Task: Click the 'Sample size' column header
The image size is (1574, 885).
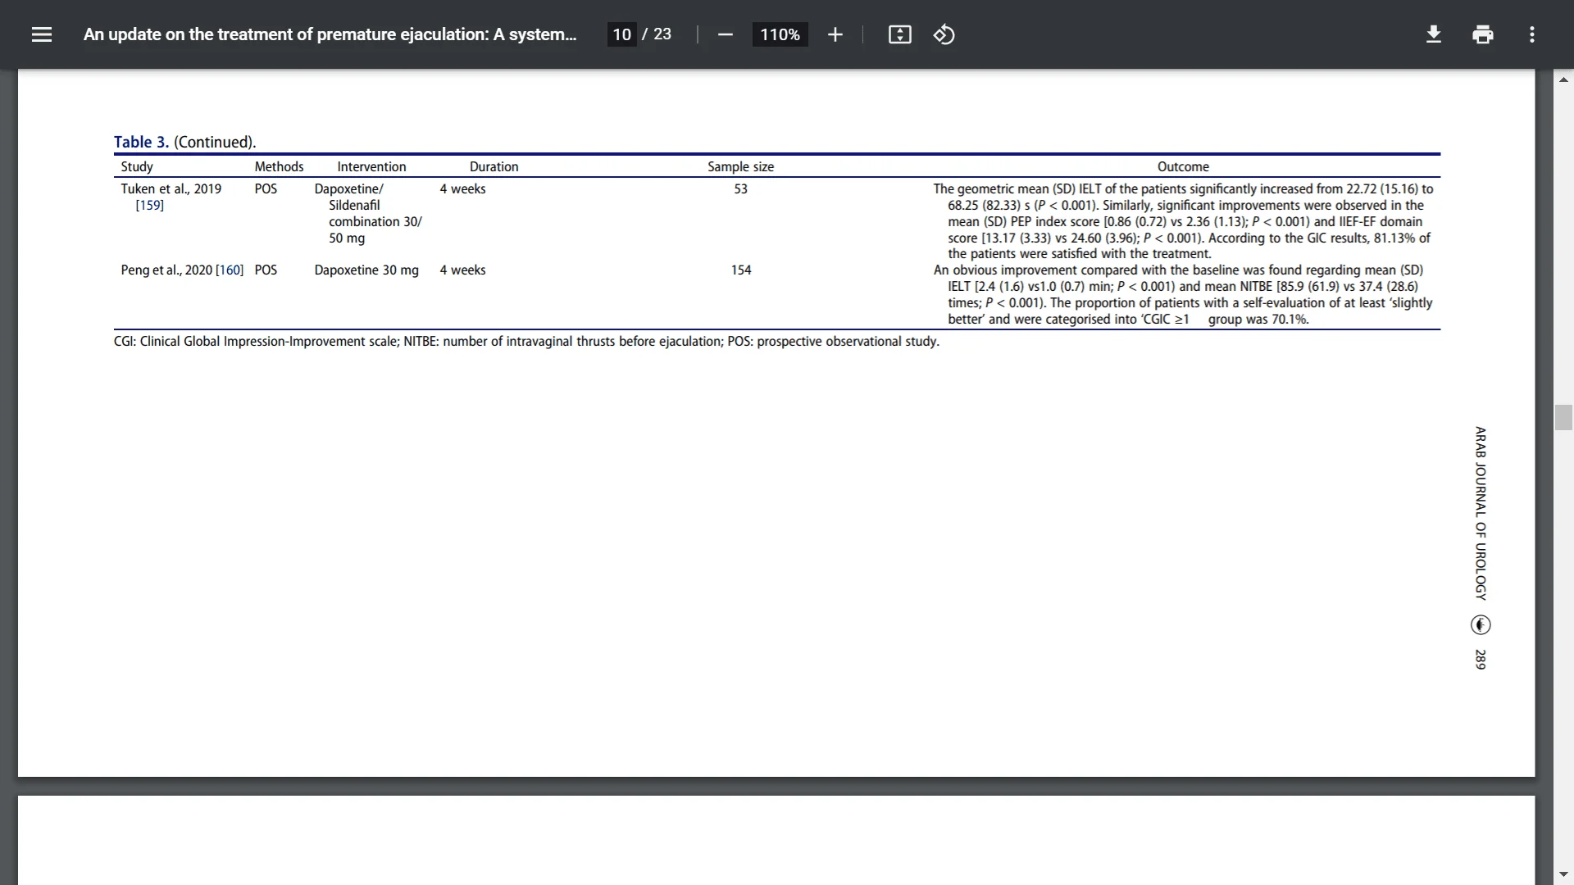Action: tap(740, 166)
